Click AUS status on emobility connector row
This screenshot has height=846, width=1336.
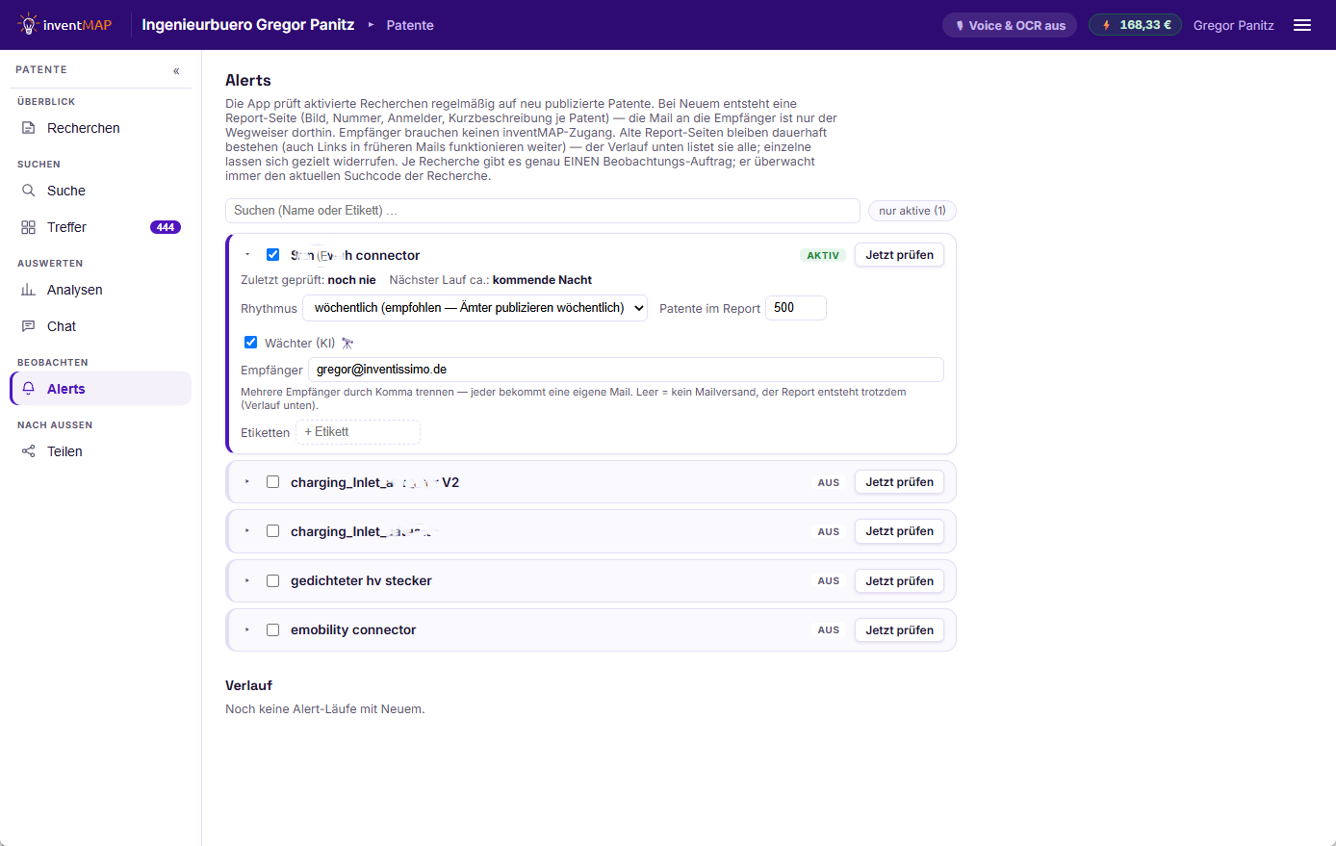(829, 630)
